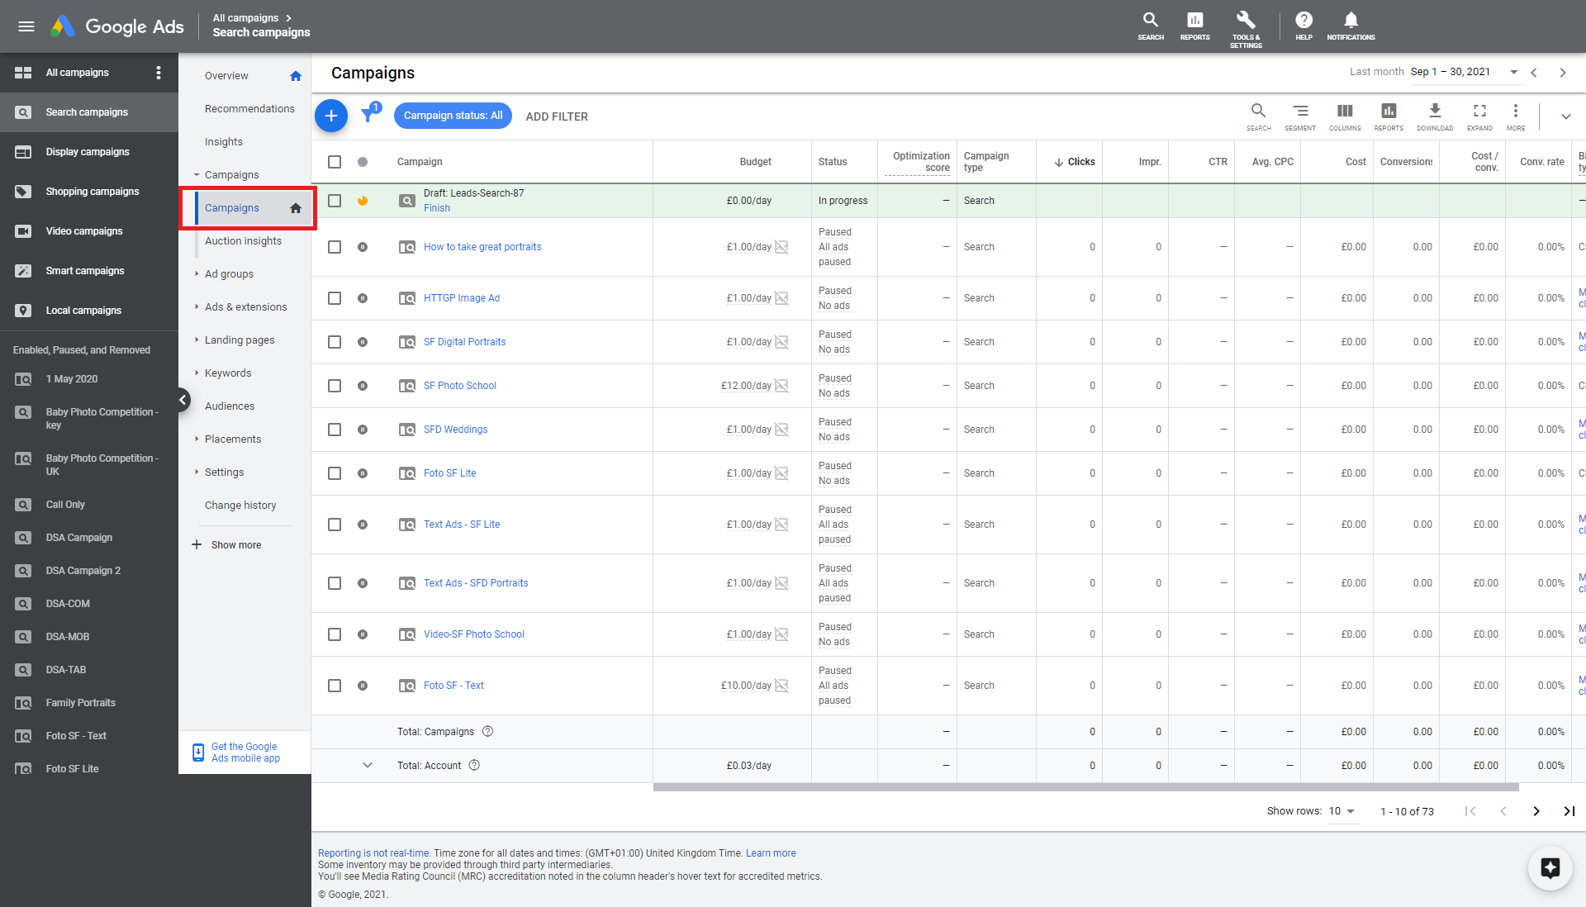Click the ADD FILTER button
1586x907 pixels.
click(557, 116)
